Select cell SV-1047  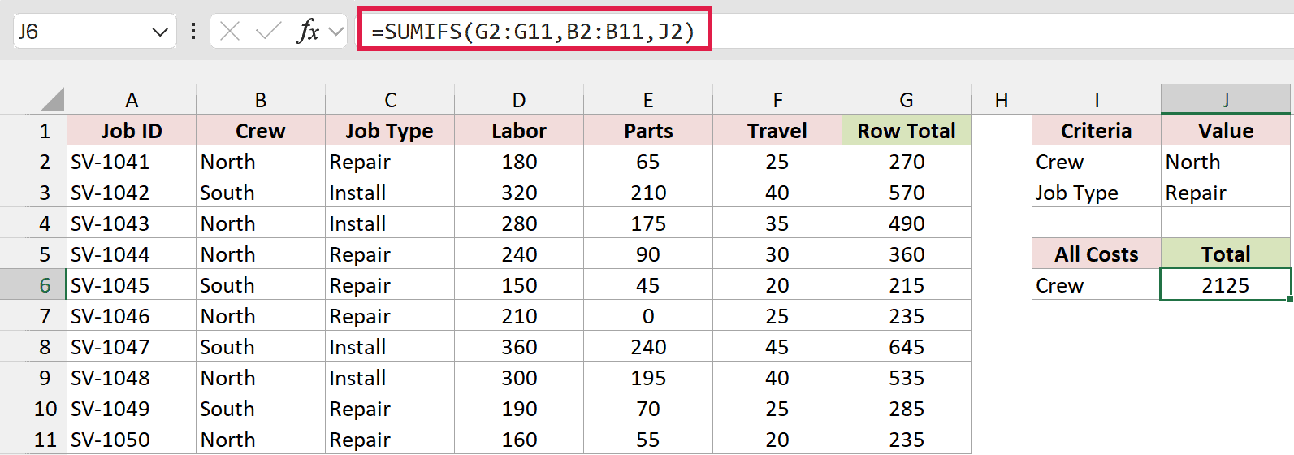(x=132, y=347)
